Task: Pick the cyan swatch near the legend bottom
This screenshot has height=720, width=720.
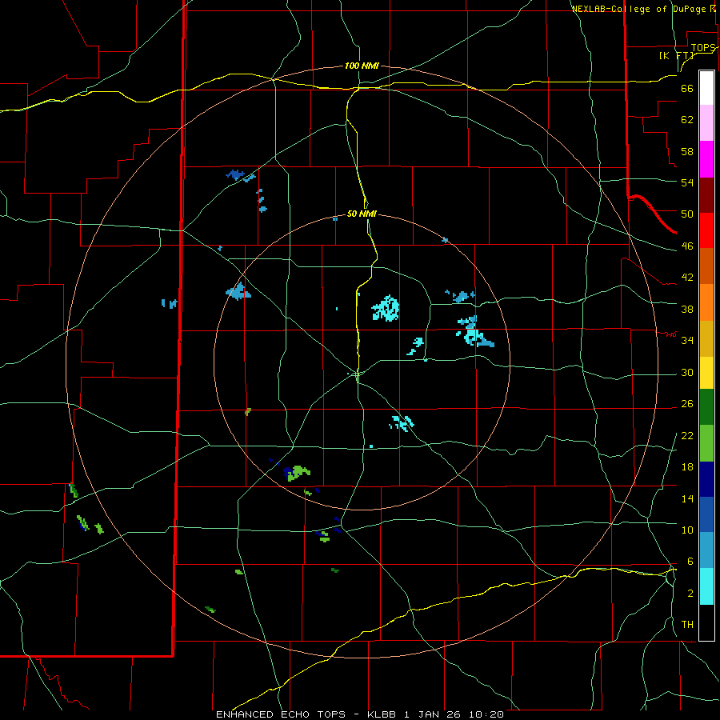Action: 706,586
